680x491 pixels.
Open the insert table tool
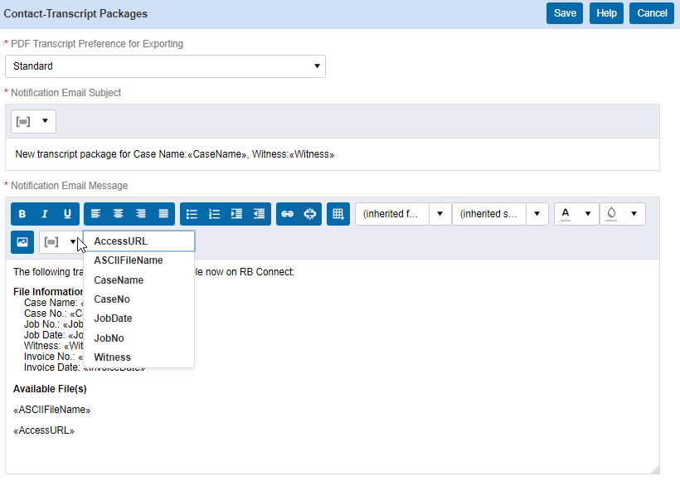338,214
